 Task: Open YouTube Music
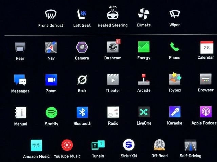tap(67, 145)
